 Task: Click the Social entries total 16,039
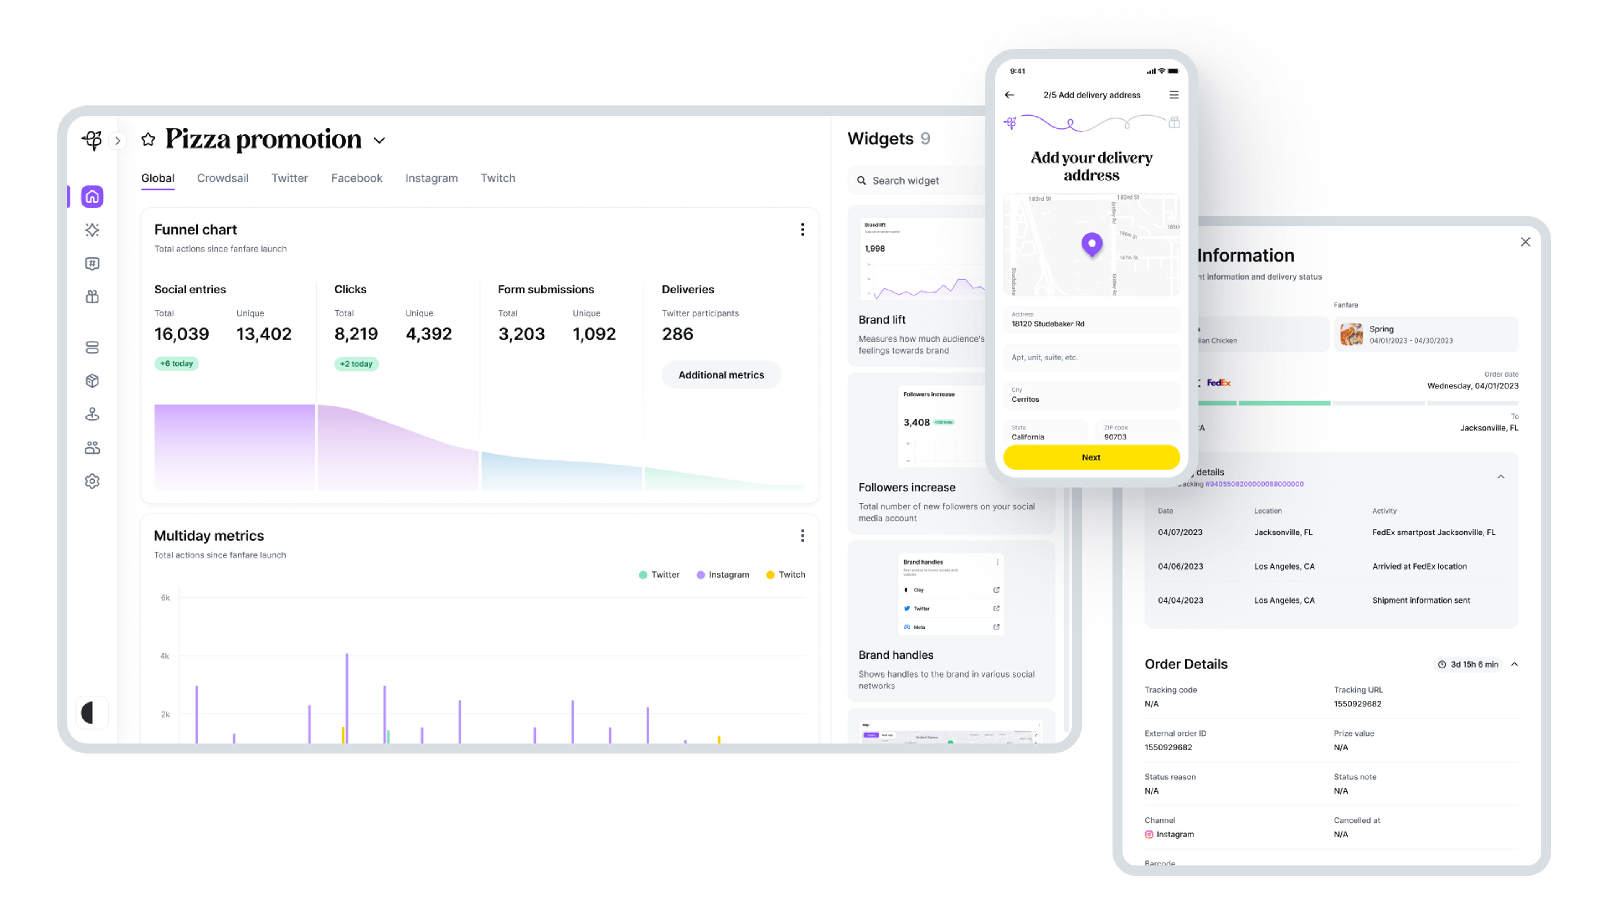tap(182, 334)
